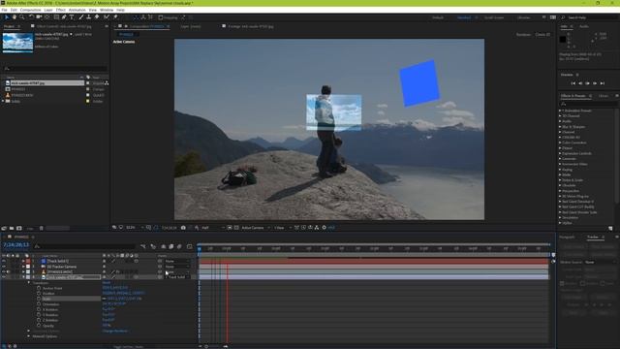Click the new composition icon in Project panel
The height and width of the screenshot is (349, 620).
[19, 229]
